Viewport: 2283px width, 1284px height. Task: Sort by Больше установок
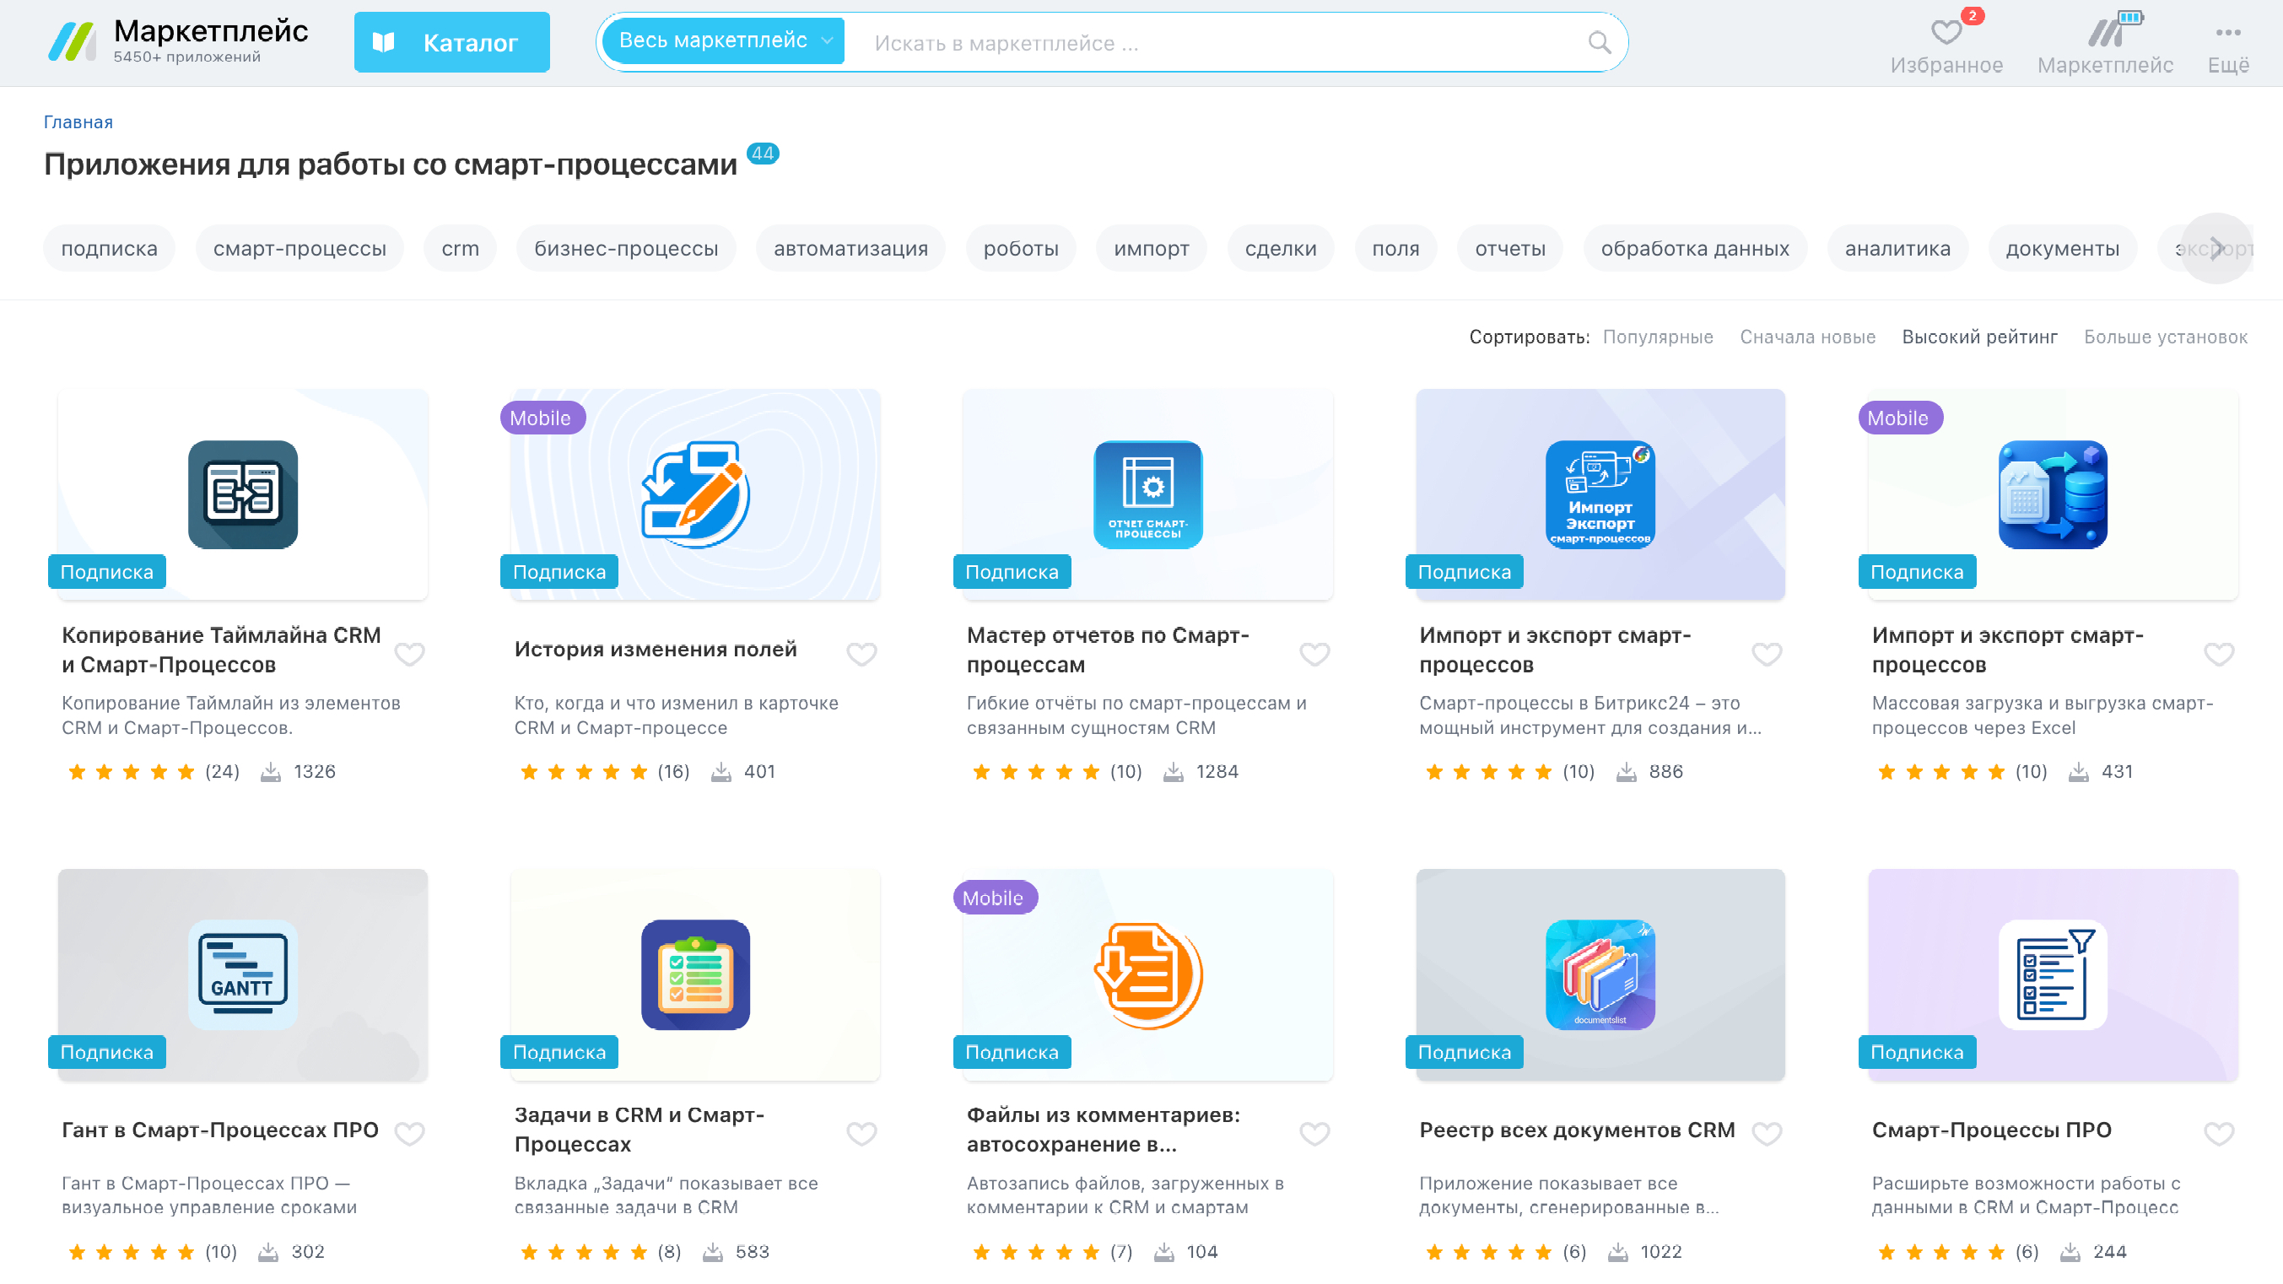2165,337
